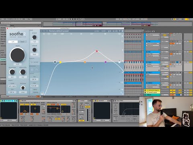Click redo in soothe2 header
The image size is (193, 145).
[x=103, y=31]
